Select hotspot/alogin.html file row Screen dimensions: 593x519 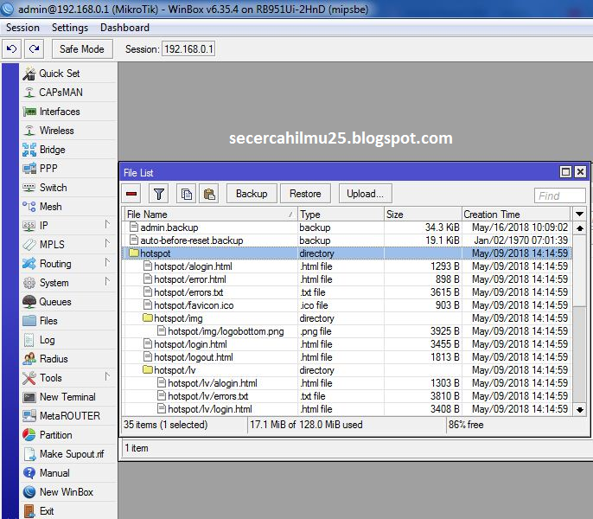(347, 266)
